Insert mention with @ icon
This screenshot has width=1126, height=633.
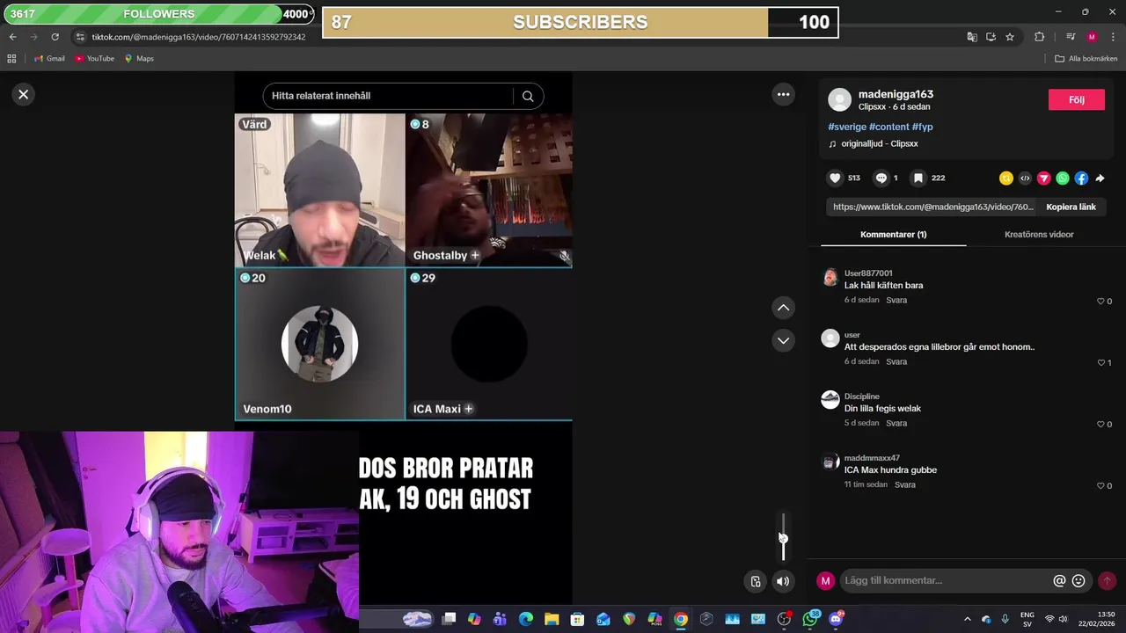click(1059, 581)
